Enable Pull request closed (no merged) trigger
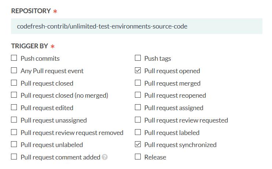 click(14, 95)
